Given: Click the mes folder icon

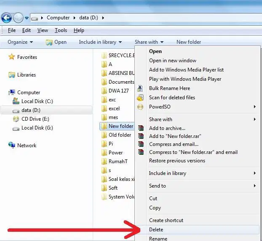Looking at the screenshot, I should [x=104, y=117].
